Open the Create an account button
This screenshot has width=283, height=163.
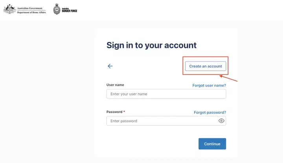click(206, 66)
